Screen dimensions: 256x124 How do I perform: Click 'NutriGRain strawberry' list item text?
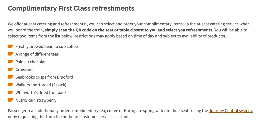36,100
